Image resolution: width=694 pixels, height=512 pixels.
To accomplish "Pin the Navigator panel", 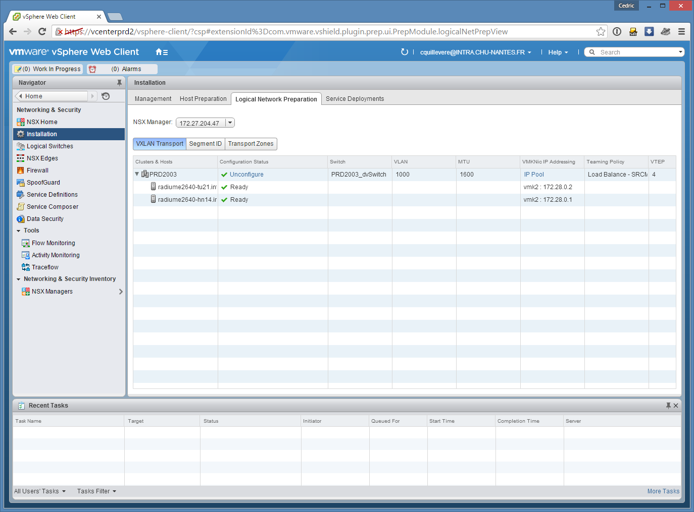I will coord(119,83).
